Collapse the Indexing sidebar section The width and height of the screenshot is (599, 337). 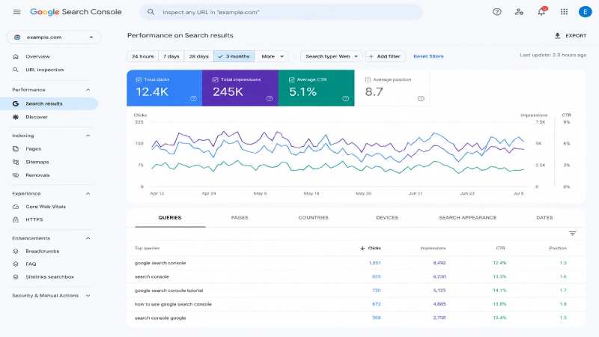coord(88,136)
